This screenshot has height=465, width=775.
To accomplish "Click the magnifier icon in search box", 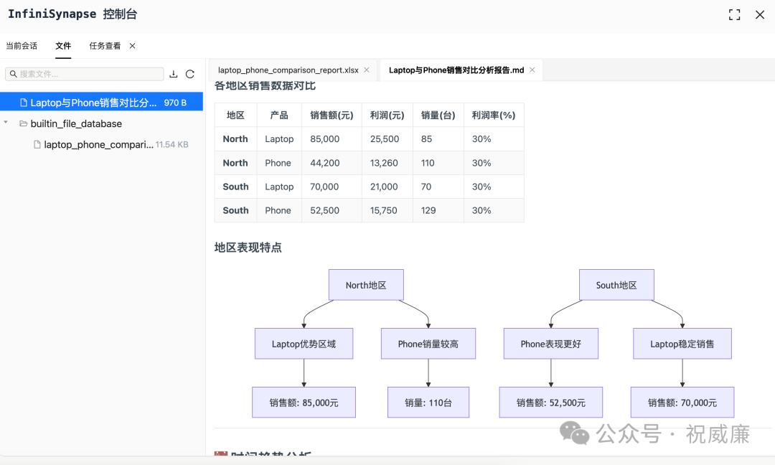I will point(13,74).
